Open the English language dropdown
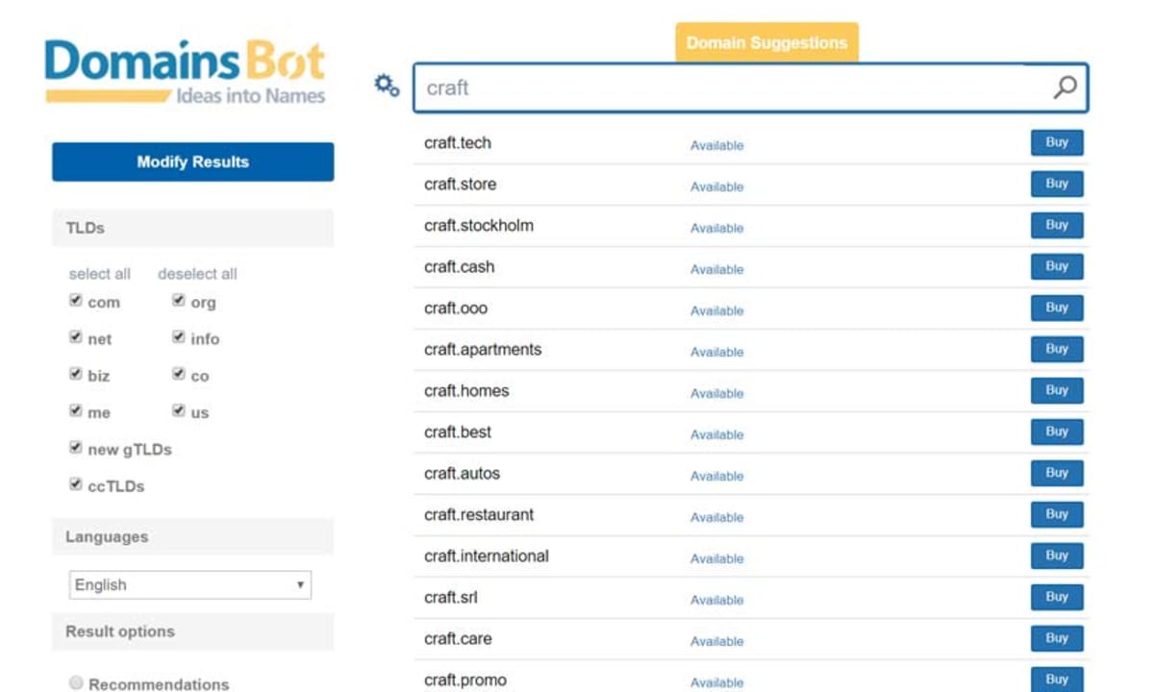Viewport: 1154px width, 692px height. (x=190, y=584)
